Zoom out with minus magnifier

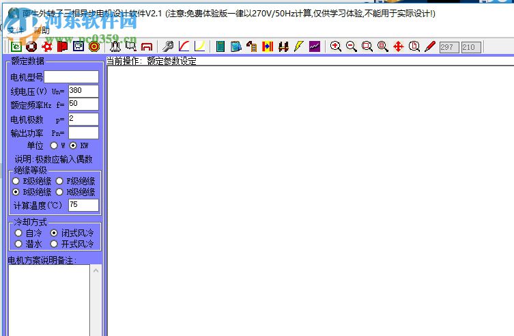[x=351, y=46]
